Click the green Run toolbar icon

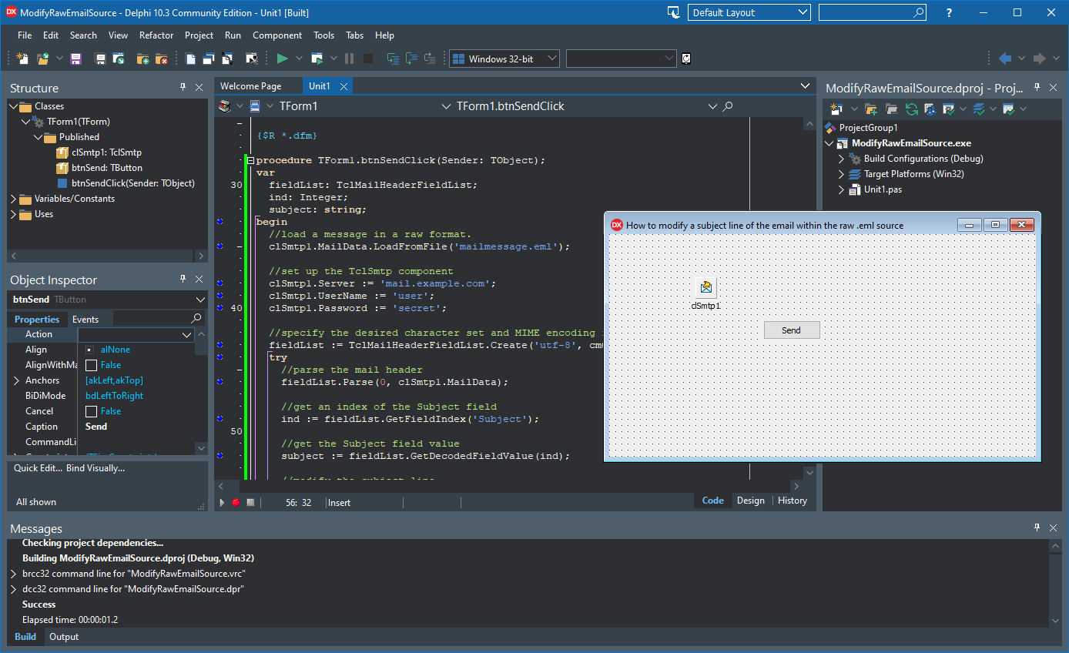click(282, 59)
